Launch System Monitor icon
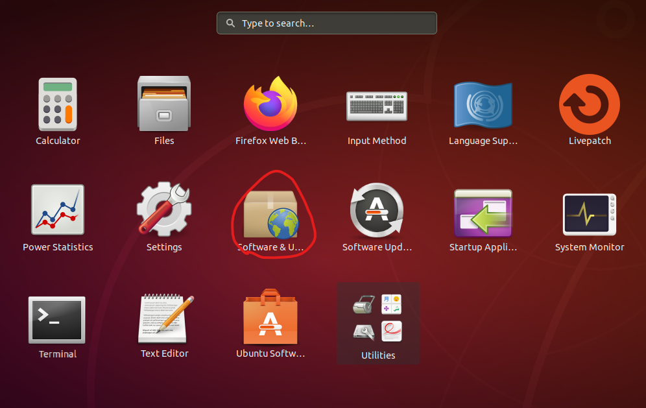 click(x=589, y=214)
